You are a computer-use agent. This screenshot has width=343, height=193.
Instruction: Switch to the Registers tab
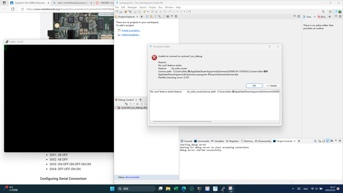[232, 141]
